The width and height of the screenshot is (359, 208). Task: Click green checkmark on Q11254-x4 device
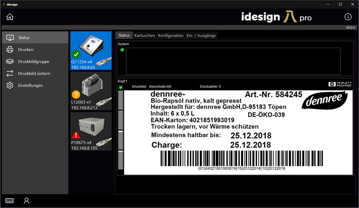tap(76, 54)
